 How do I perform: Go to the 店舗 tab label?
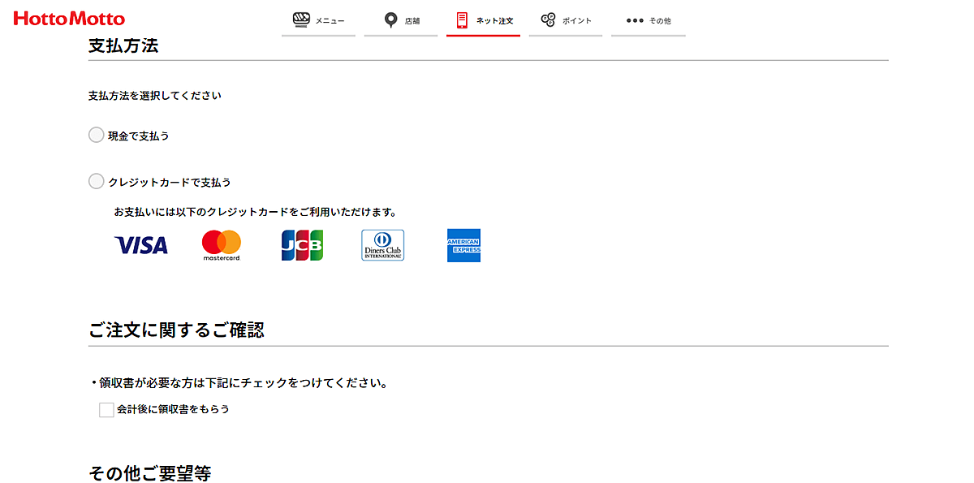pyautogui.click(x=412, y=20)
